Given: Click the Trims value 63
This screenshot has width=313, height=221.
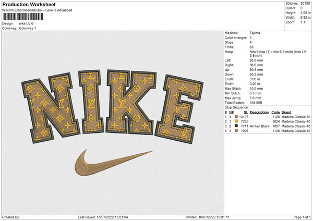Looking at the screenshot, I should click(251, 47).
